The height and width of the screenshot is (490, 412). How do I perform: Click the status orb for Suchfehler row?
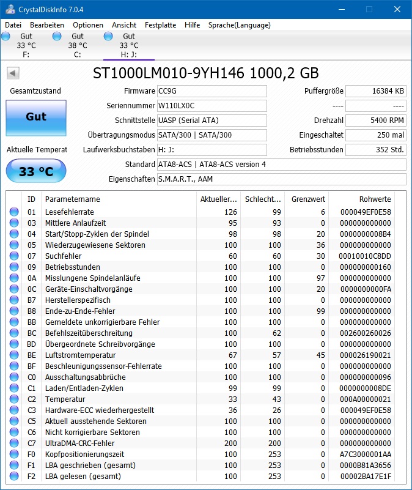(14, 256)
